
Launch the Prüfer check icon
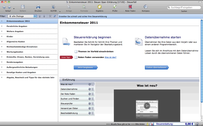(115, 7)
